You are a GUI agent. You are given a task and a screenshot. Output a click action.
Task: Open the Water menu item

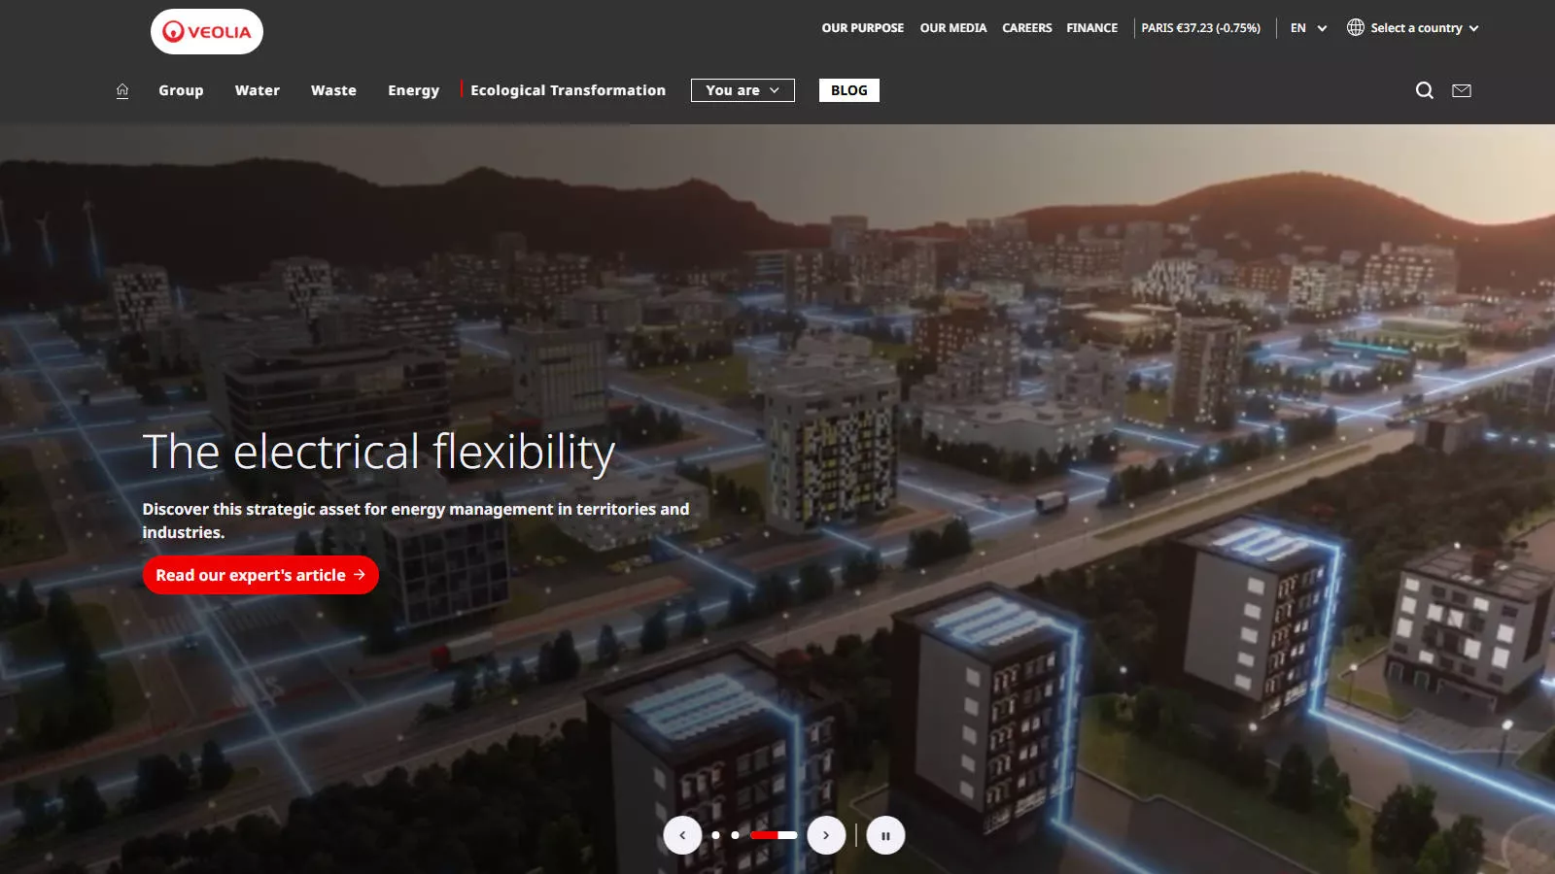pos(258,90)
